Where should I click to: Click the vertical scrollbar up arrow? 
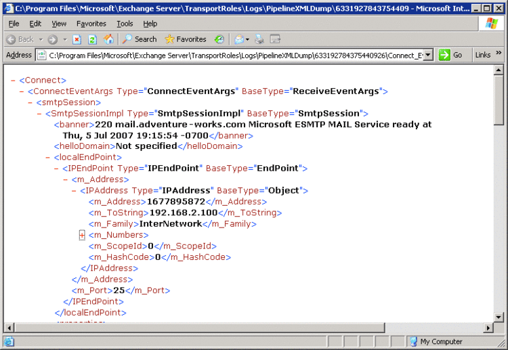pyautogui.click(x=499, y=70)
